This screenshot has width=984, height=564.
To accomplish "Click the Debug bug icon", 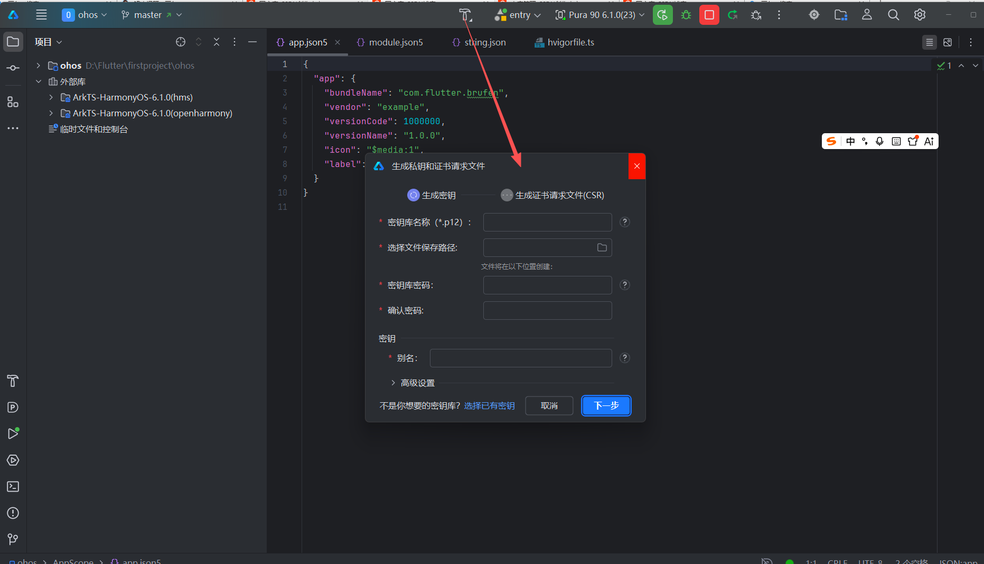I will (x=686, y=15).
